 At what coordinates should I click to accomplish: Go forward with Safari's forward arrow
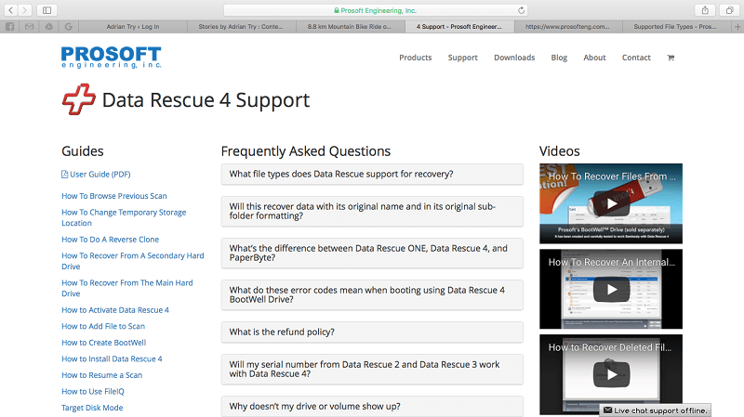pos(24,10)
